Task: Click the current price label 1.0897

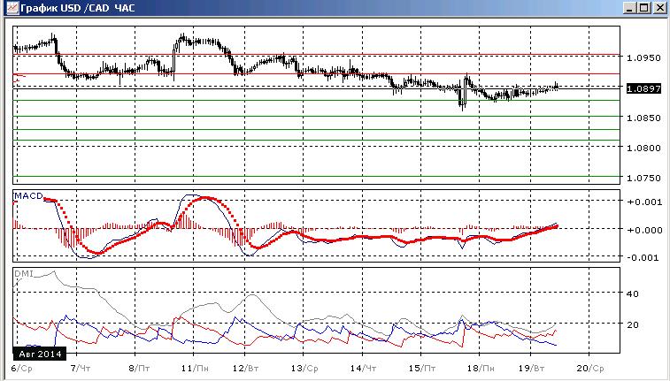Action: tap(643, 88)
